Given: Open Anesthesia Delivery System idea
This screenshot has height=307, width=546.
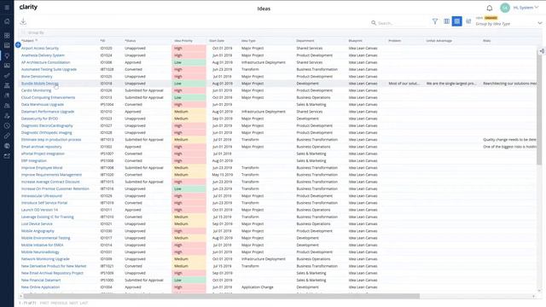Looking at the screenshot, I should click(43, 55).
